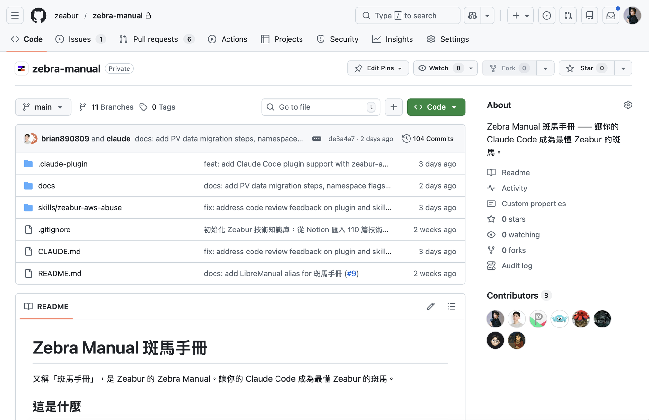Open the GitHub Copilot chat icon
This screenshot has height=420, width=649.
(x=472, y=15)
